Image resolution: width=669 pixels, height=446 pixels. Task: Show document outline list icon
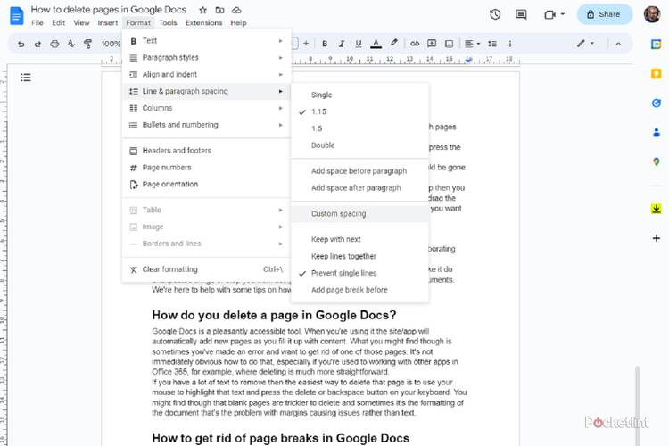[x=26, y=78]
